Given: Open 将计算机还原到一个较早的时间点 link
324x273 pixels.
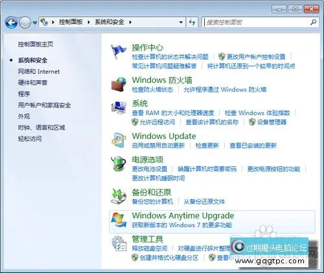Looking at the screenshot, I should pyautogui.click(x=251, y=66).
